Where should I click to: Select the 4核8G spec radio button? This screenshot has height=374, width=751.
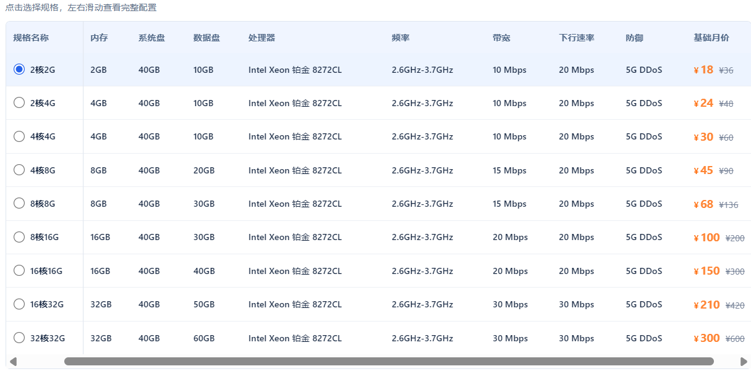(x=19, y=170)
